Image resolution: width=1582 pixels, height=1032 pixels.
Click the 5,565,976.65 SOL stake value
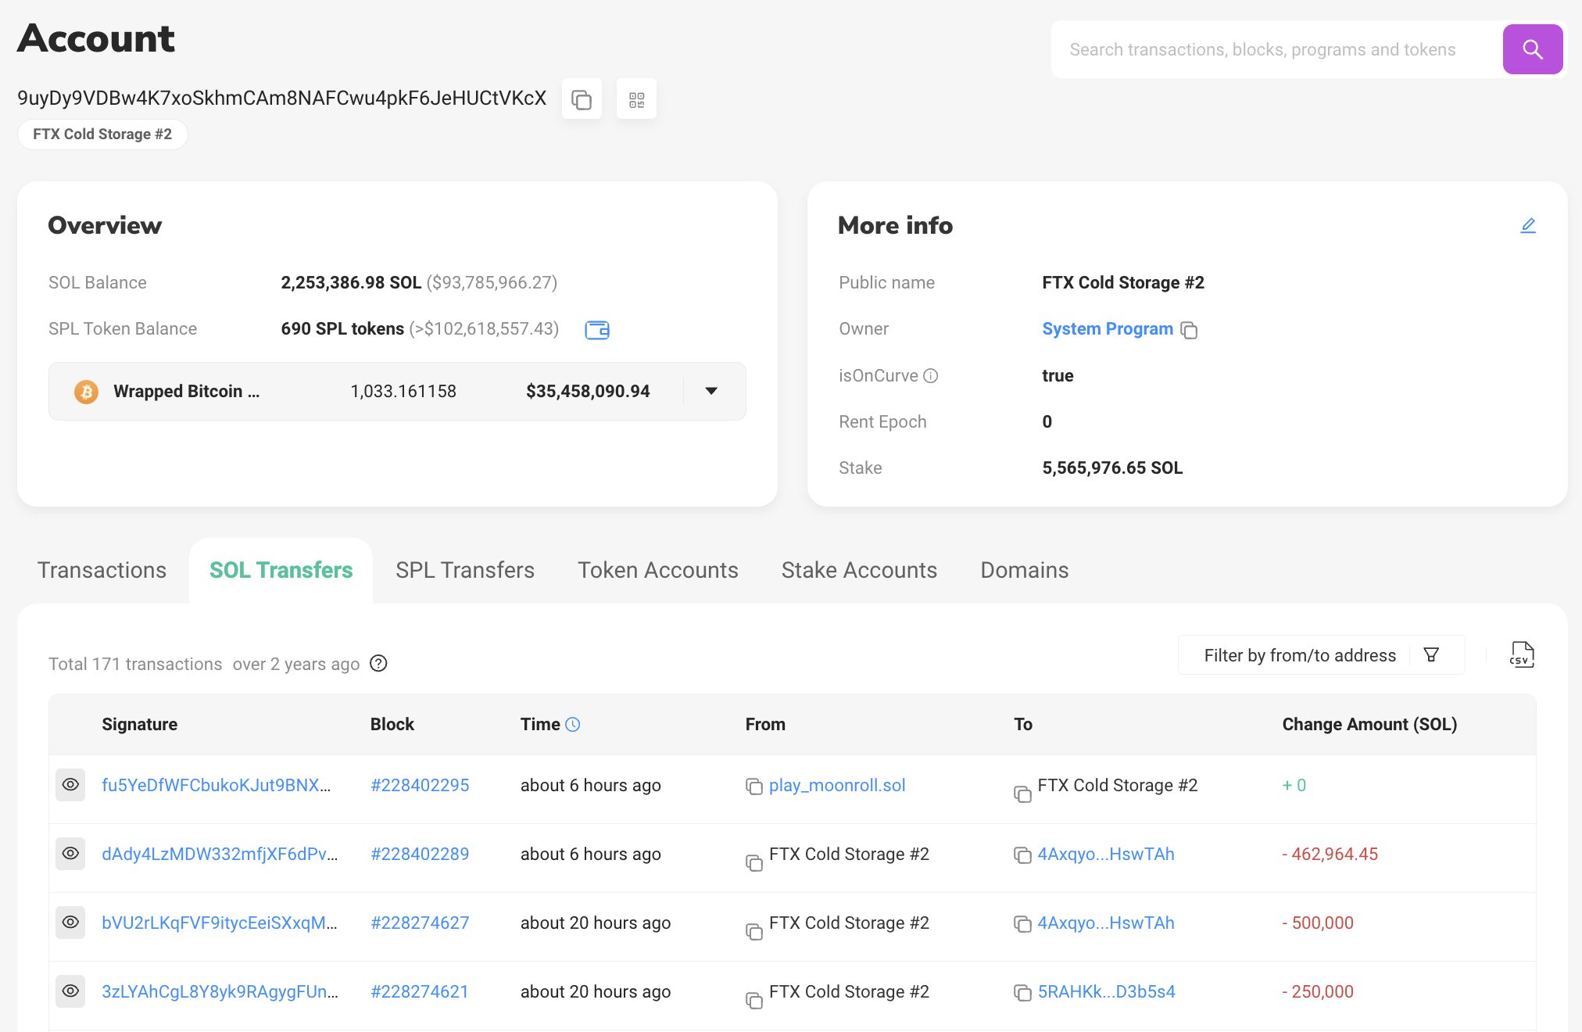tap(1112, 468)
